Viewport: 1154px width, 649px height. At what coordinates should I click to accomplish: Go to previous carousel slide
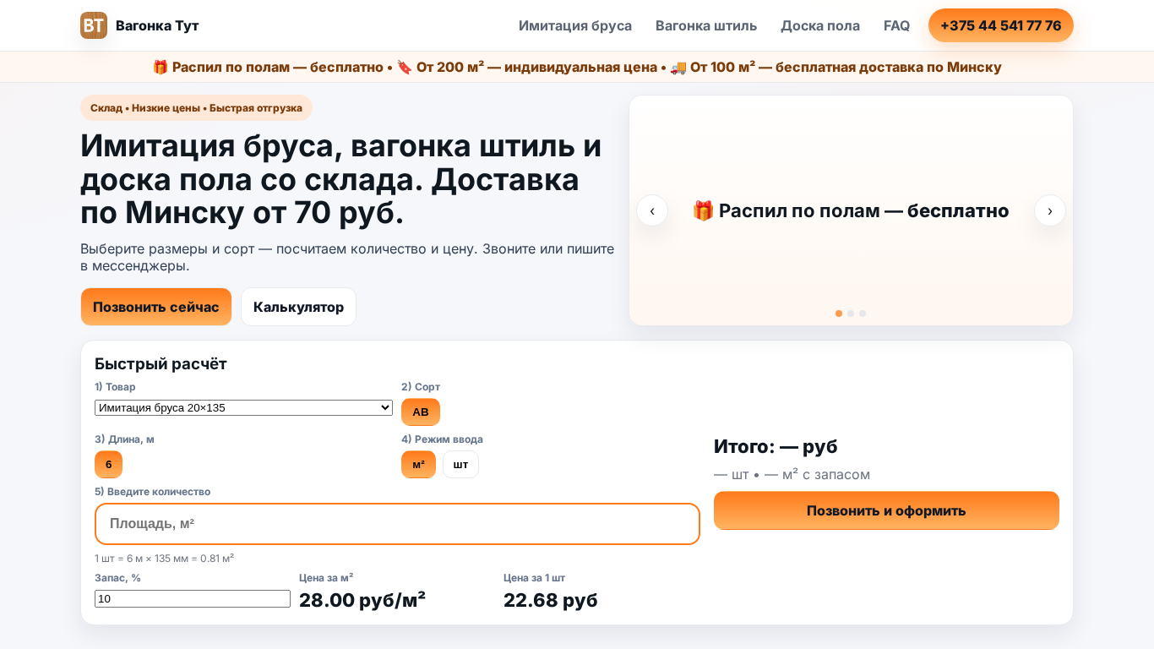652,210
